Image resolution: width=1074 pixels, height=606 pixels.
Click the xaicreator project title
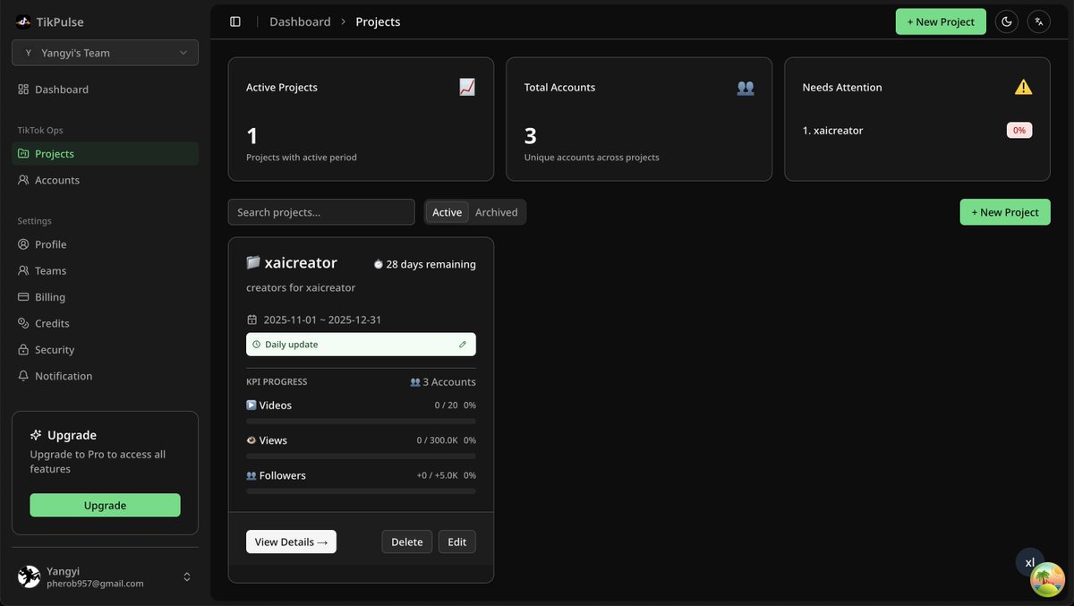(301, 262)
